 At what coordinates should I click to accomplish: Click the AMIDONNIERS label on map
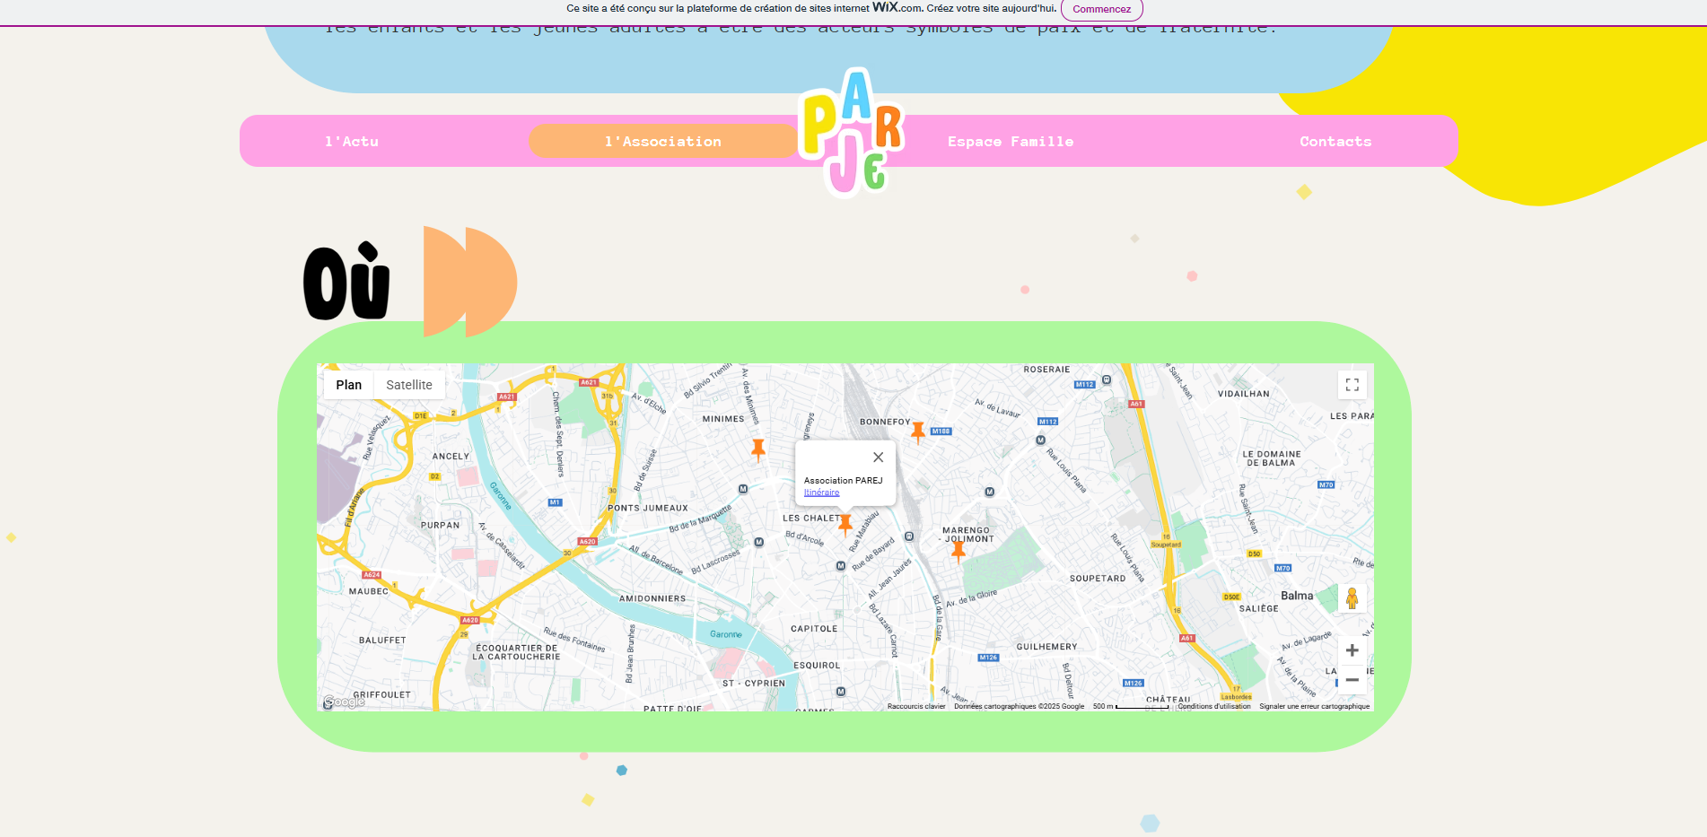(652, 598)
